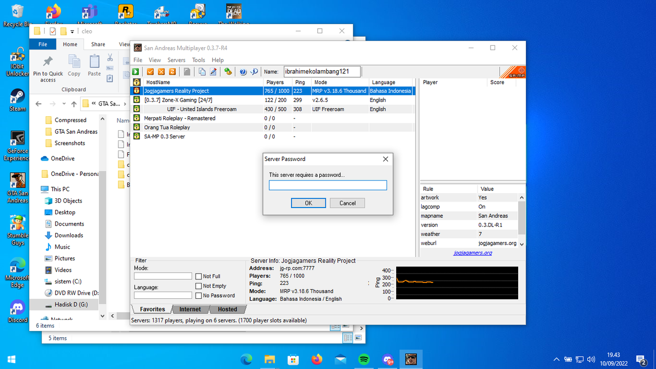This screenshot has height=369, width=656.
Task: Click the Add Server checkmark icon
Action: point(151,72)
